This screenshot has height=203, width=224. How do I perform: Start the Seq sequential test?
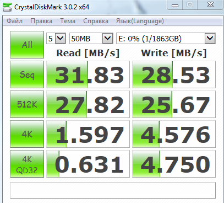(27, 74)
